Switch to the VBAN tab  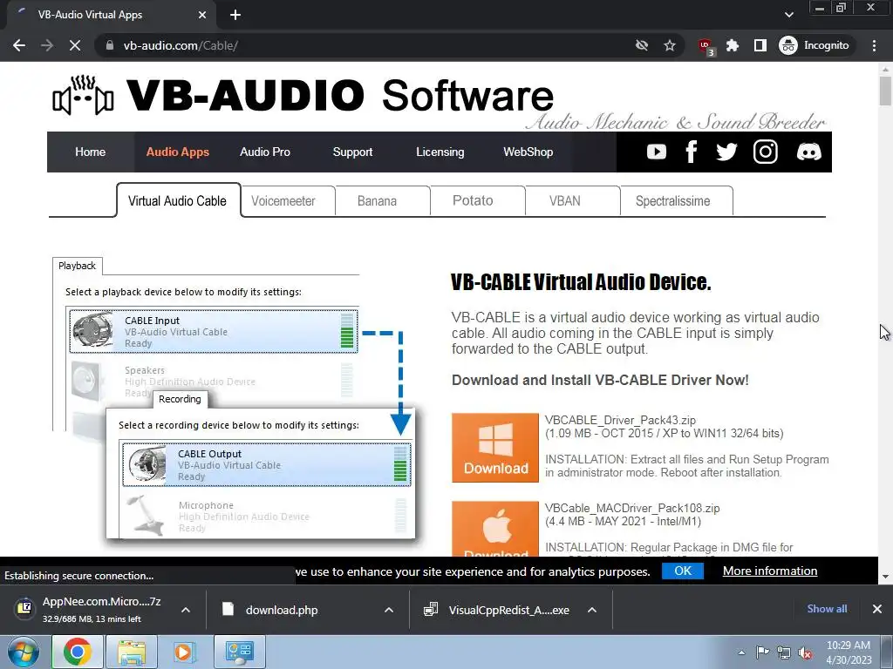(572, 201)
